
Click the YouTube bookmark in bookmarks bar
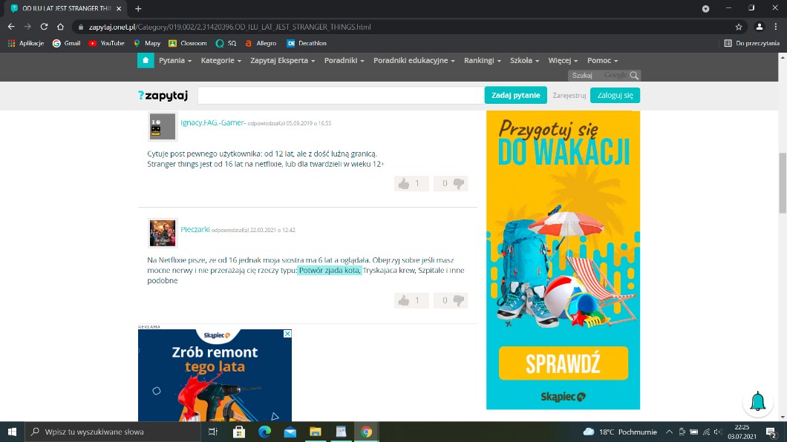pyautogui.click(x=107, y=43)
